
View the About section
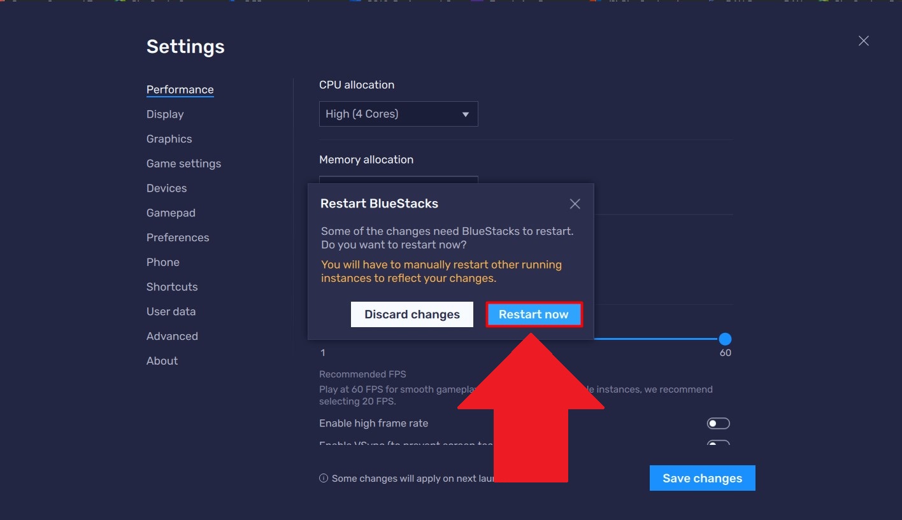(x=162, y=361)
